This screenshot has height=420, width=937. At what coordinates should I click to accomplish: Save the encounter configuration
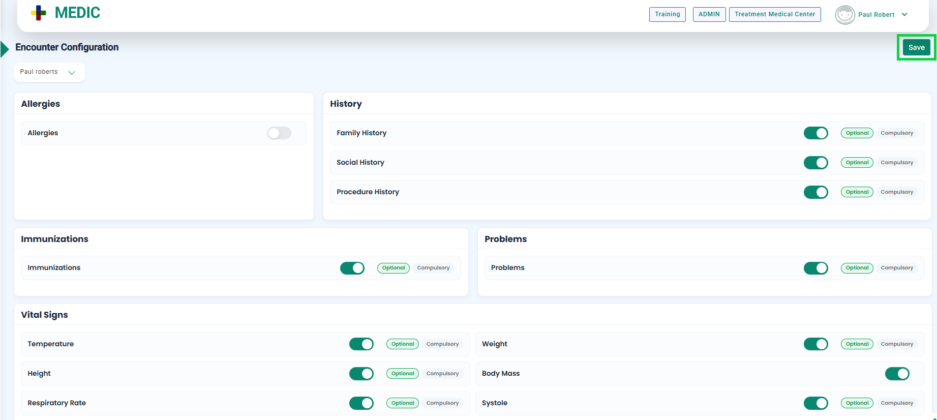click(x=916, y=47)
